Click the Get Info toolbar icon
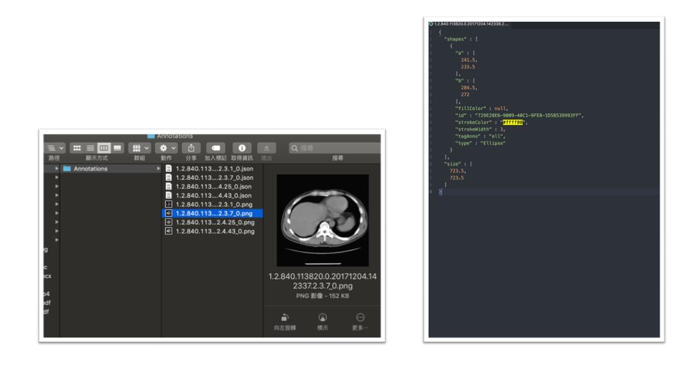 coord(242,148)
